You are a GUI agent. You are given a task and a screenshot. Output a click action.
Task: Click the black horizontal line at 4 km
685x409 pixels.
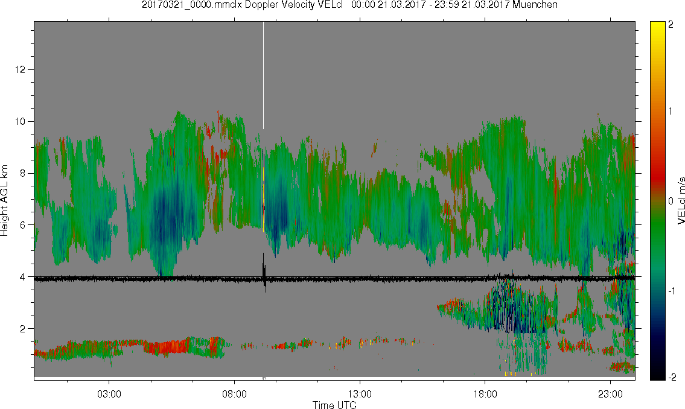pos(334,279)
